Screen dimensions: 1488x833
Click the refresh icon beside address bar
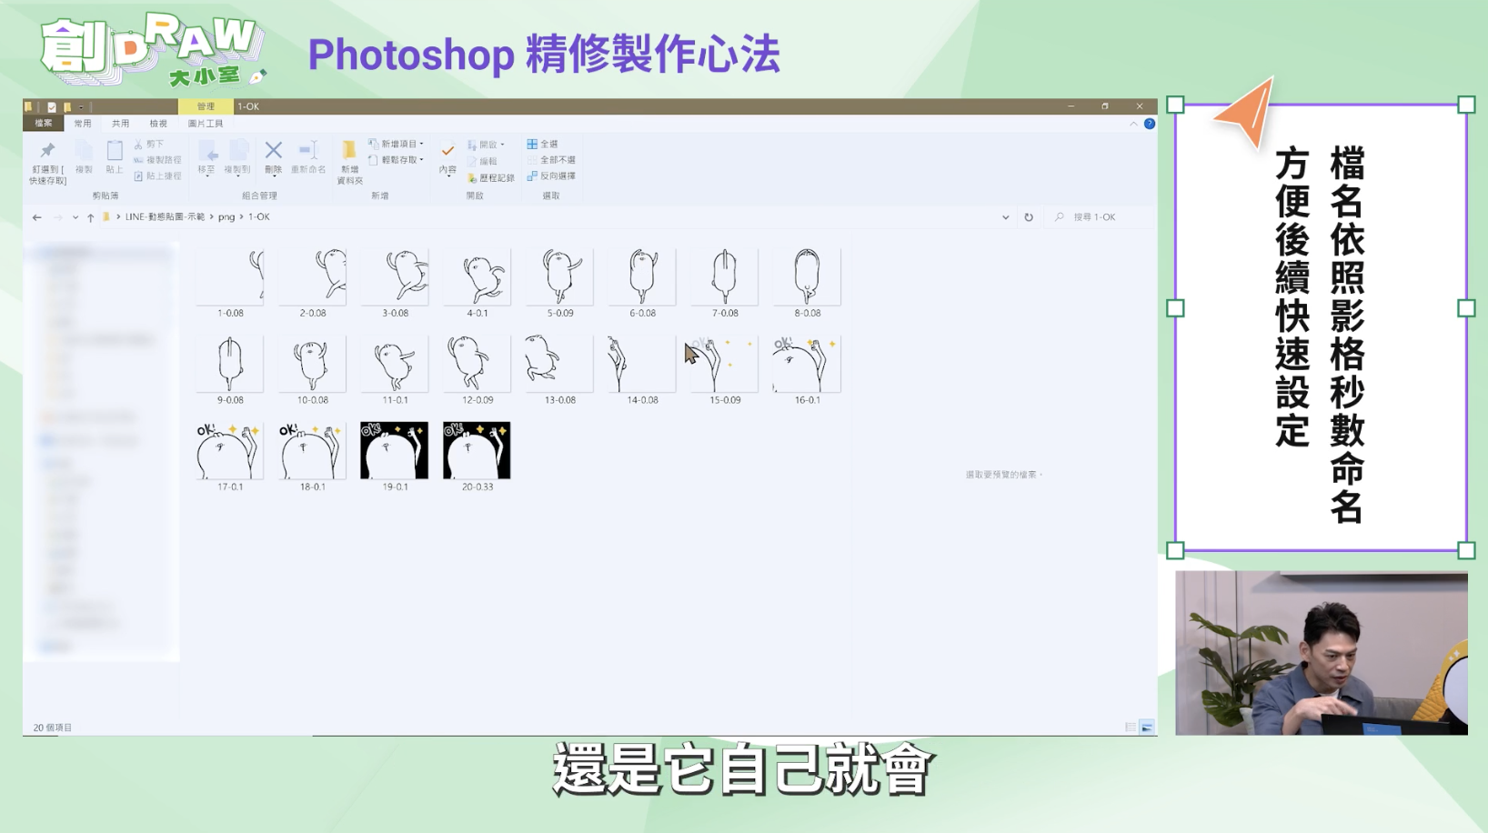pyautogui.click(x=1029, y=217)
